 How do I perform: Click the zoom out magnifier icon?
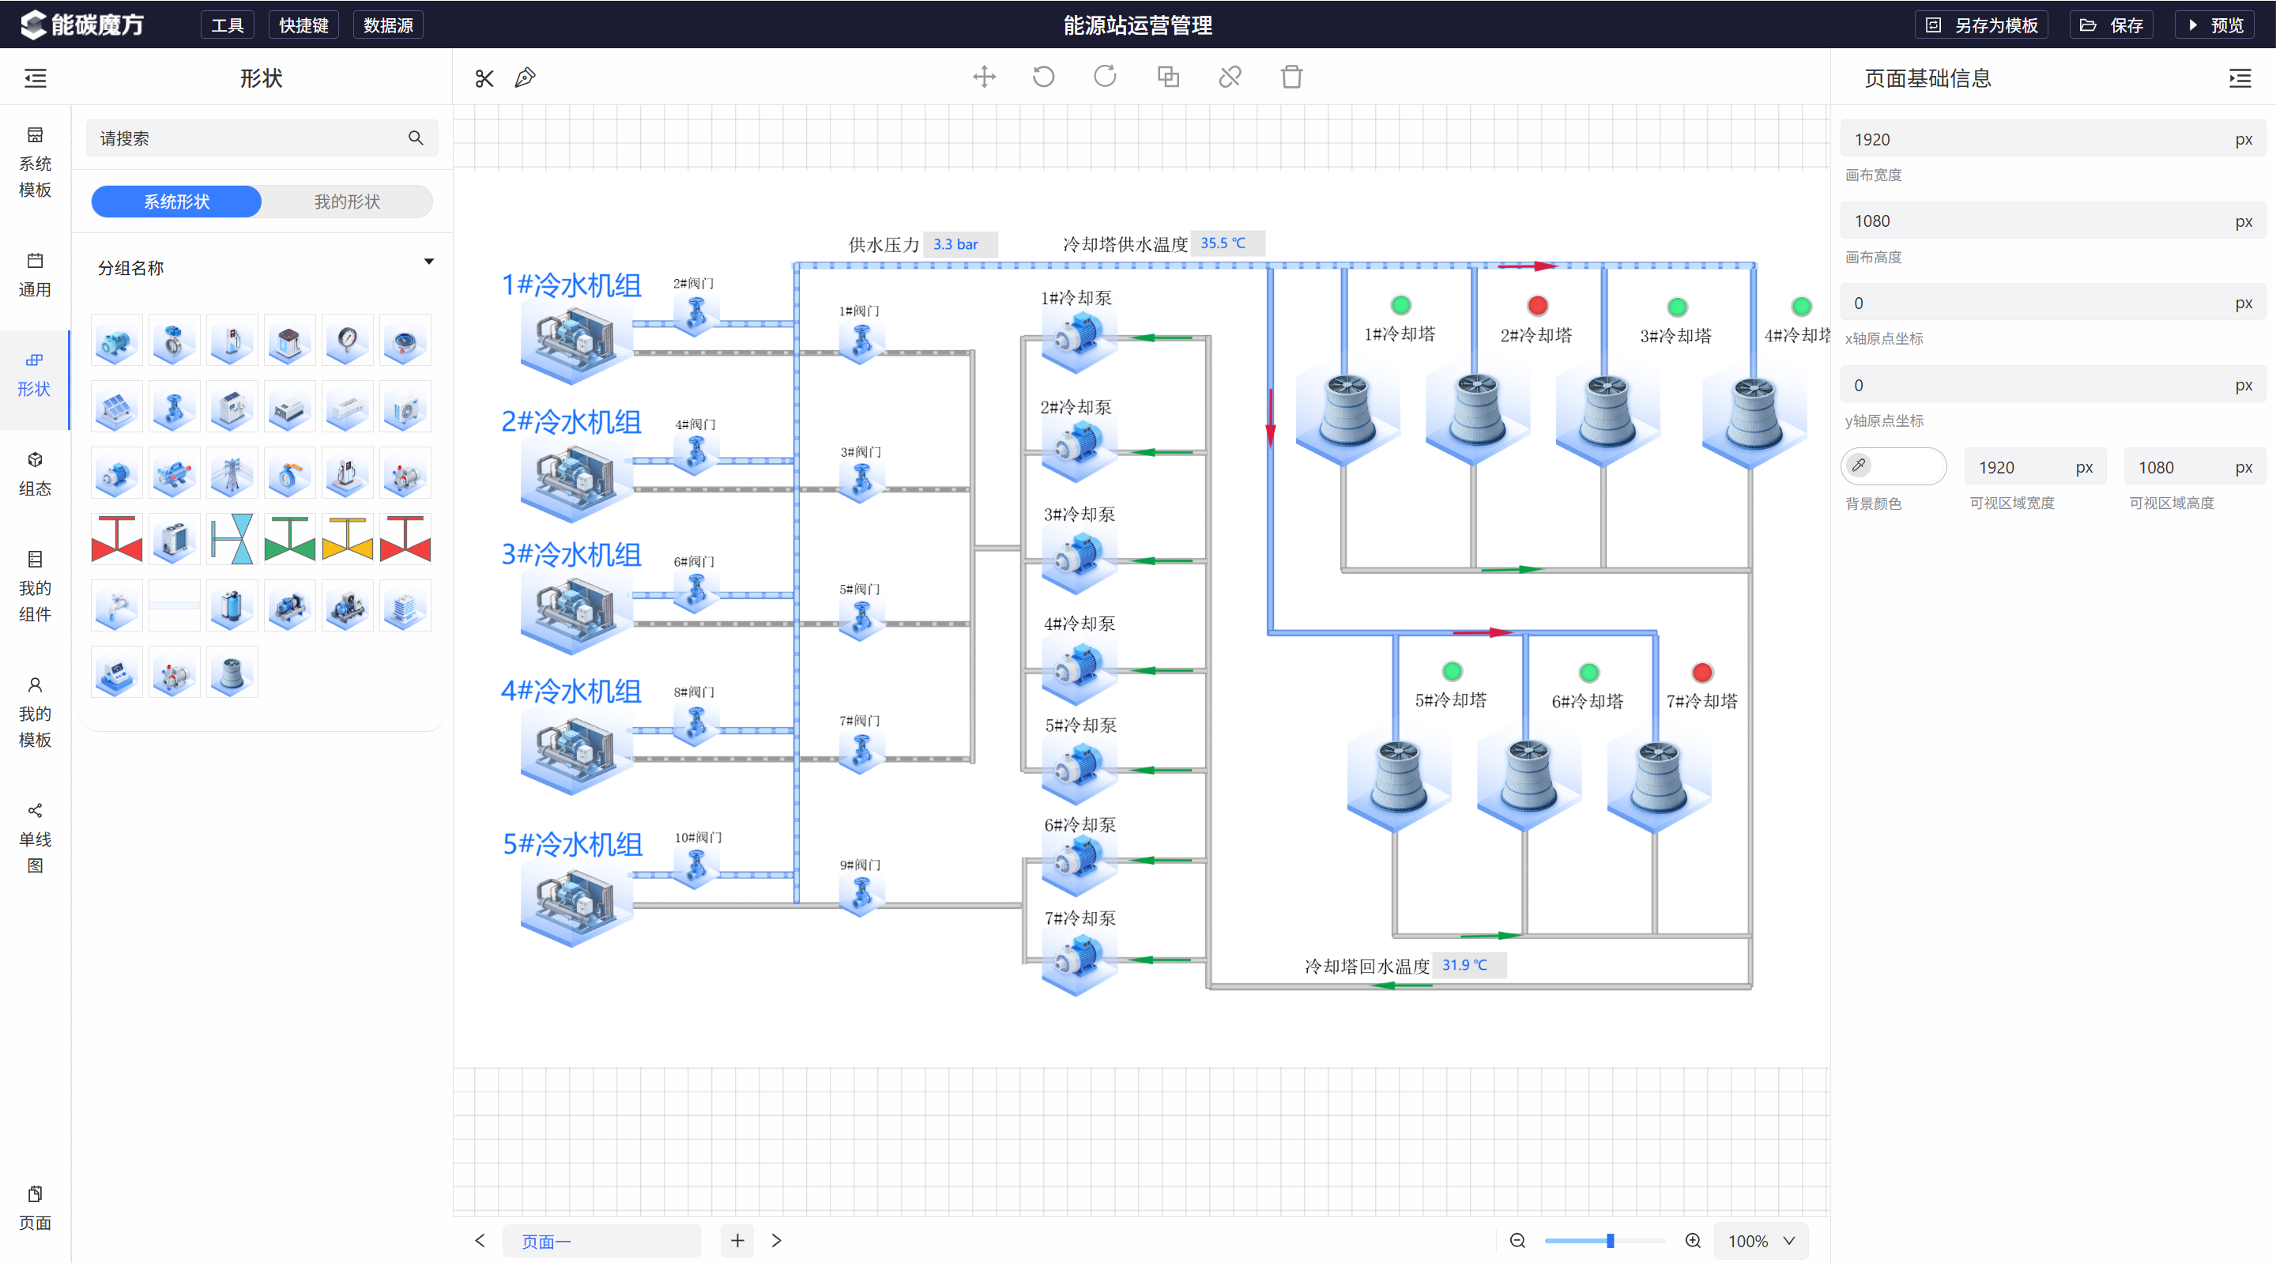coord(1518,1240)
